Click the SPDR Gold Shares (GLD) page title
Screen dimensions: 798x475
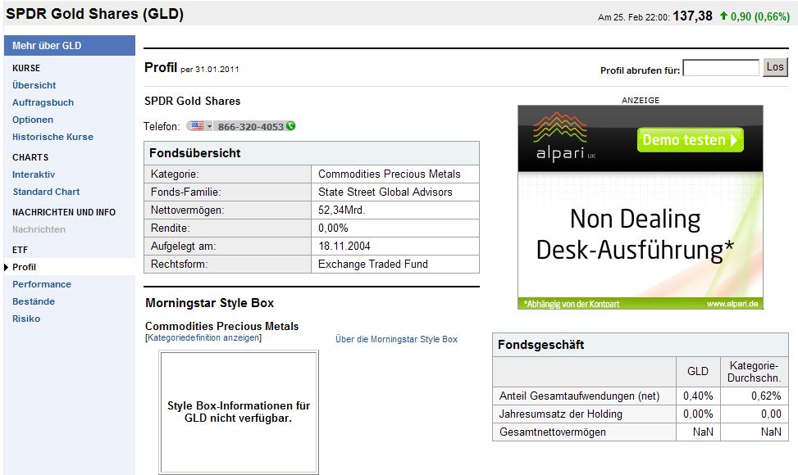[x=94, y=14]
